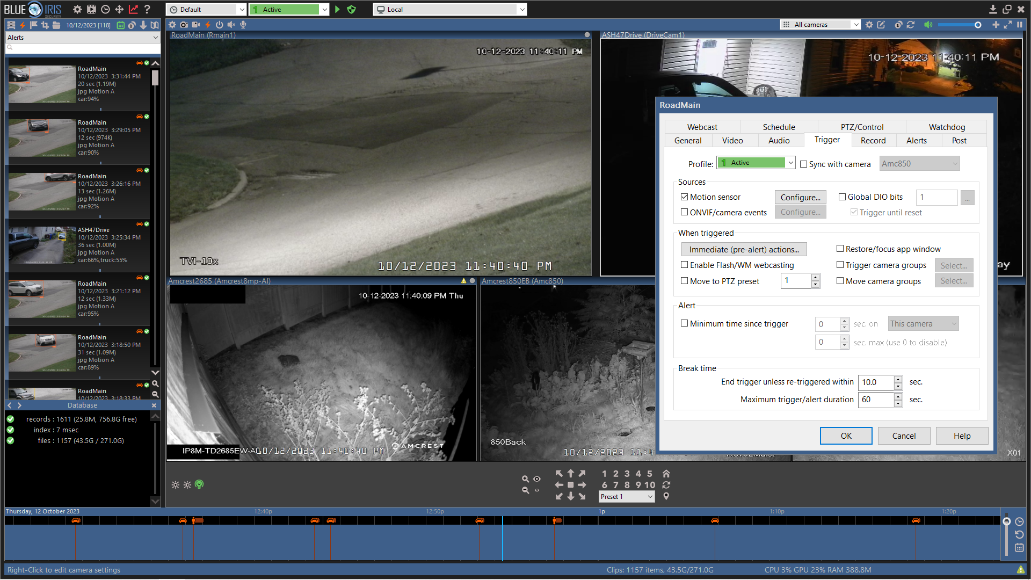Click the green shield icon
1031x580 pixels.
point(351,9)
